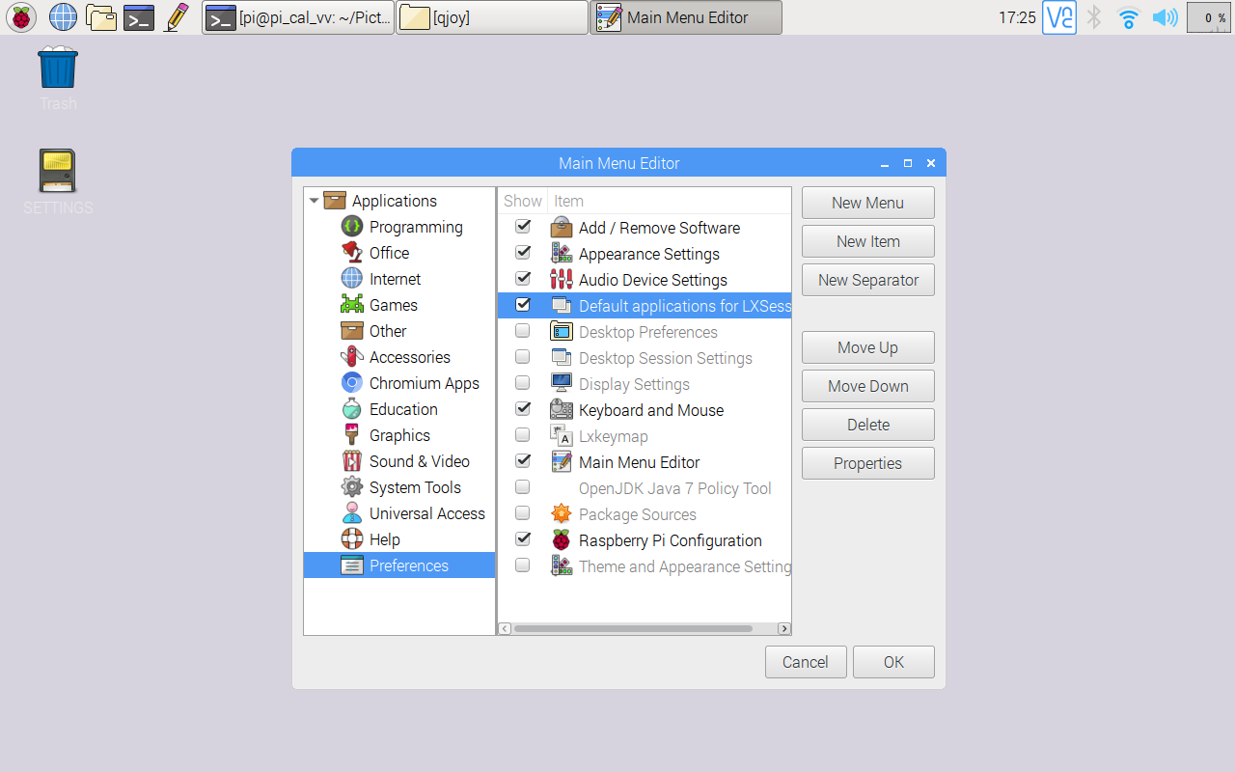Image resolution: width=1235 pixels, height=772 pixels.
Task: Uncheck the Main Menu Editor item
Action: 522,460
